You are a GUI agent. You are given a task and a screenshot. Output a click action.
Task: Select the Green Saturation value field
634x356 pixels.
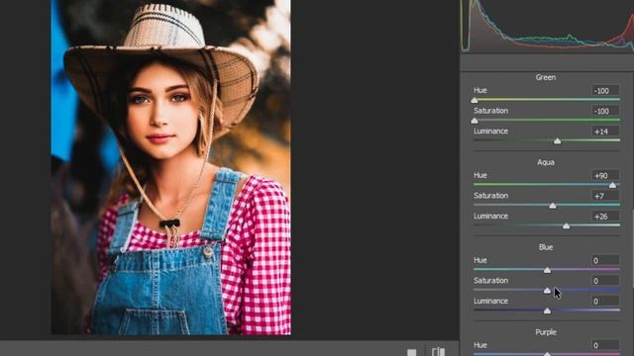click(x=605, y=111)
